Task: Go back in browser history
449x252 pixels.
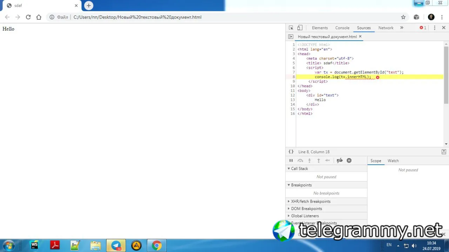Action: (x=7, y=17)
